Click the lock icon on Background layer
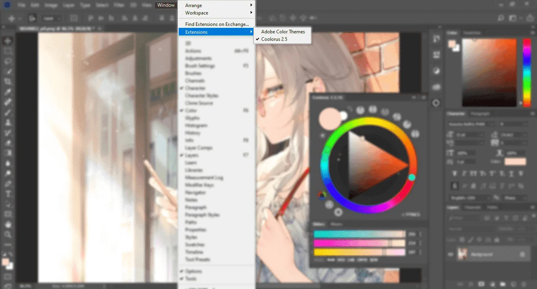 coord(522,254)
